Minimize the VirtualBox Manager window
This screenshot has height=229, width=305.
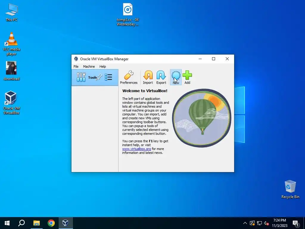pyautogui.click(x=200, y=59)
